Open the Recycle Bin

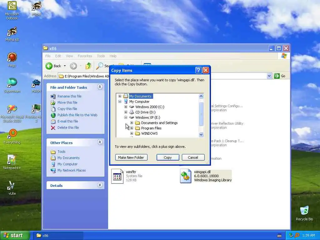(x=304, y=213)
